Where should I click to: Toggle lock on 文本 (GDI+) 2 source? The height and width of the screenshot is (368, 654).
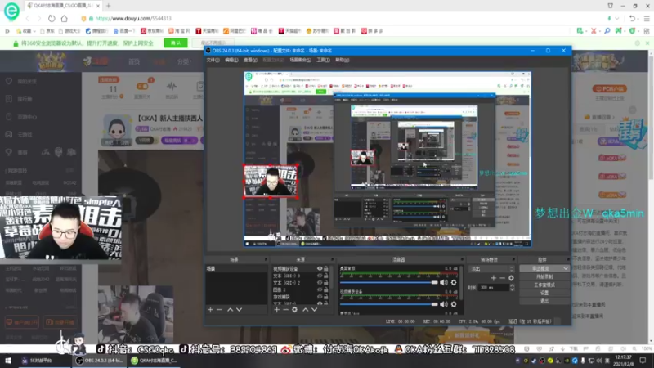[x=326, y=283]
